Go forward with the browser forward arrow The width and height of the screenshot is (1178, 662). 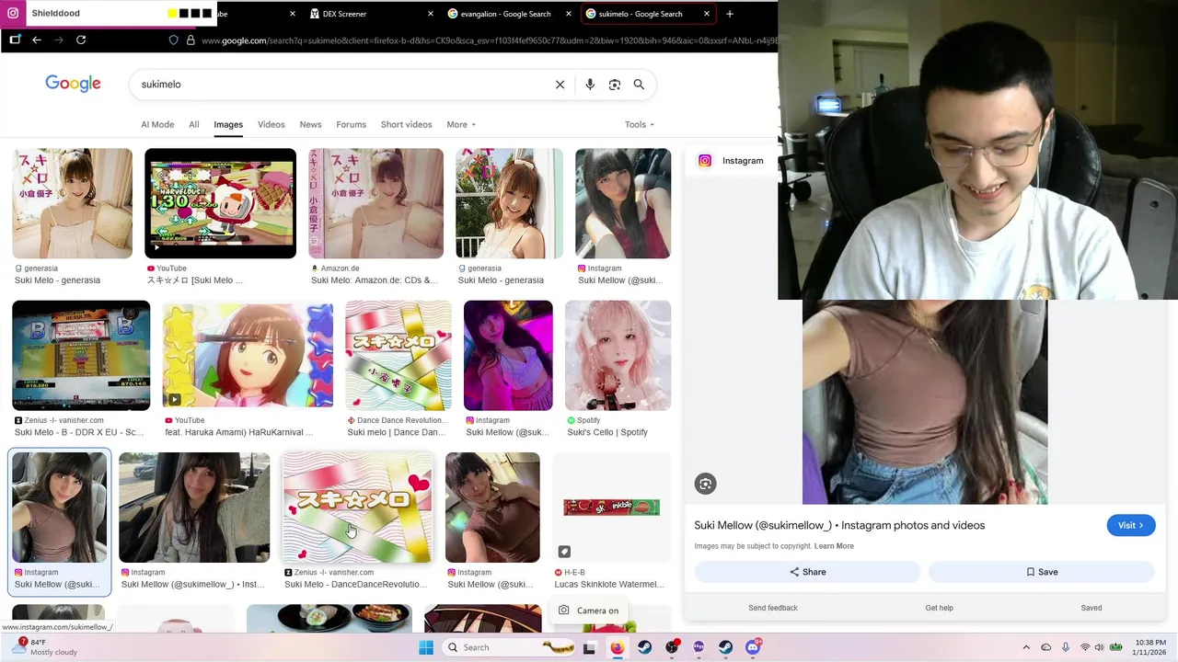click(x=59, y=40)
